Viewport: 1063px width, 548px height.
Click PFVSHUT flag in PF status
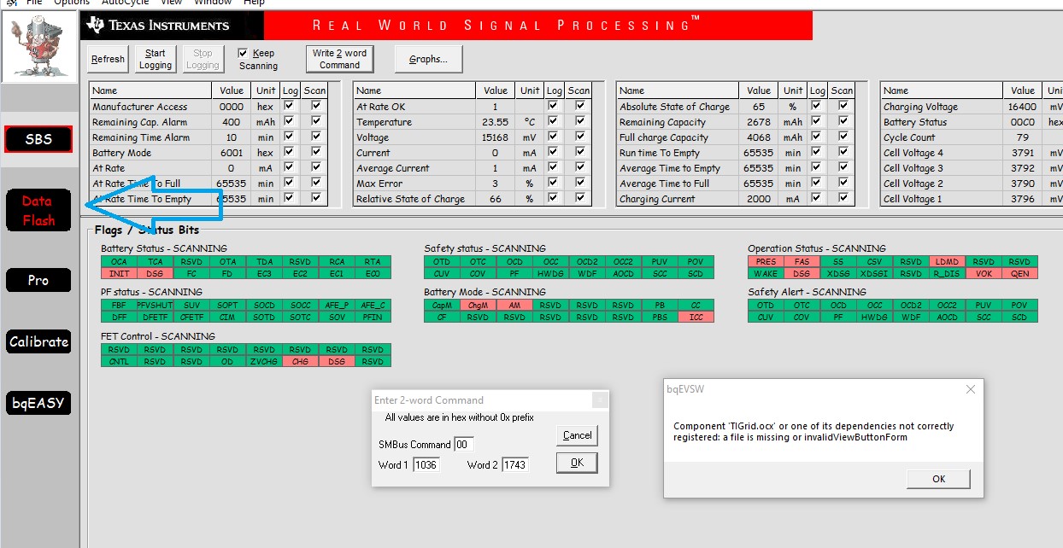click(155, 306)
